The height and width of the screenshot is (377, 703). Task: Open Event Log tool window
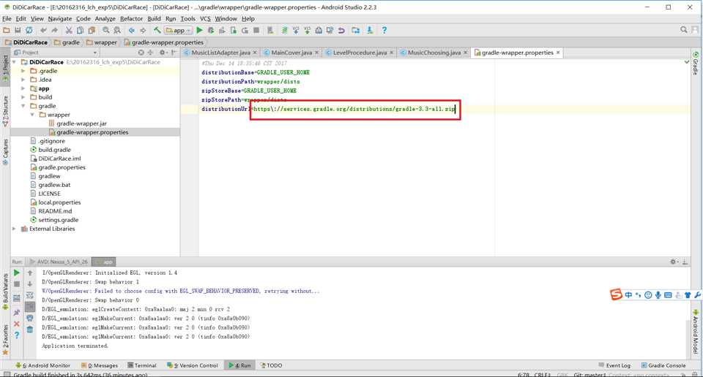[614, 365]
